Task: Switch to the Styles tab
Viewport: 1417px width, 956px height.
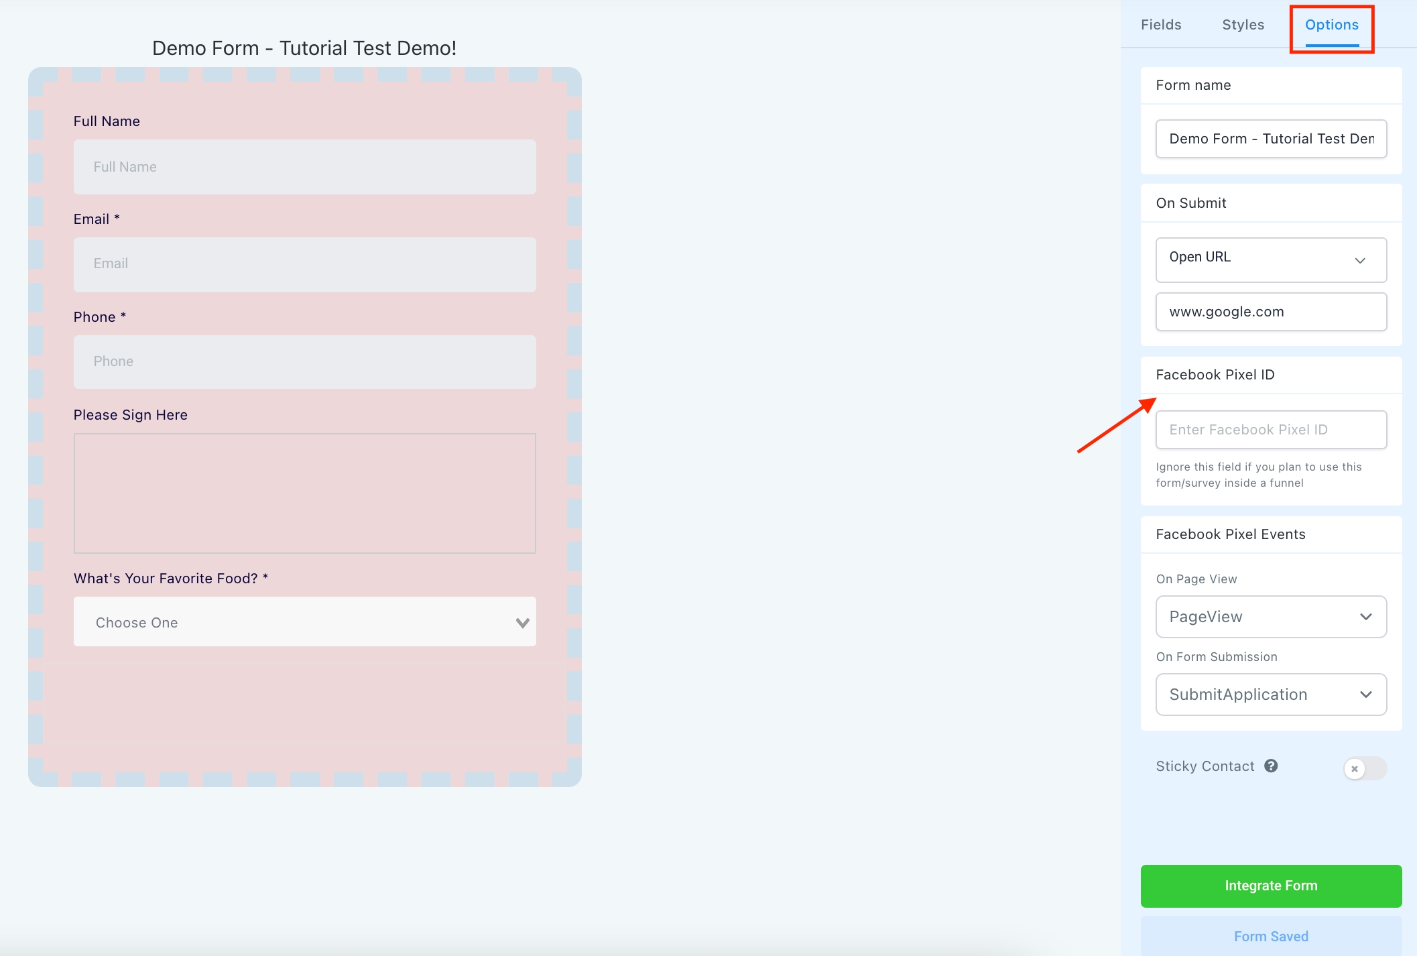Action: pos(1243,25)
